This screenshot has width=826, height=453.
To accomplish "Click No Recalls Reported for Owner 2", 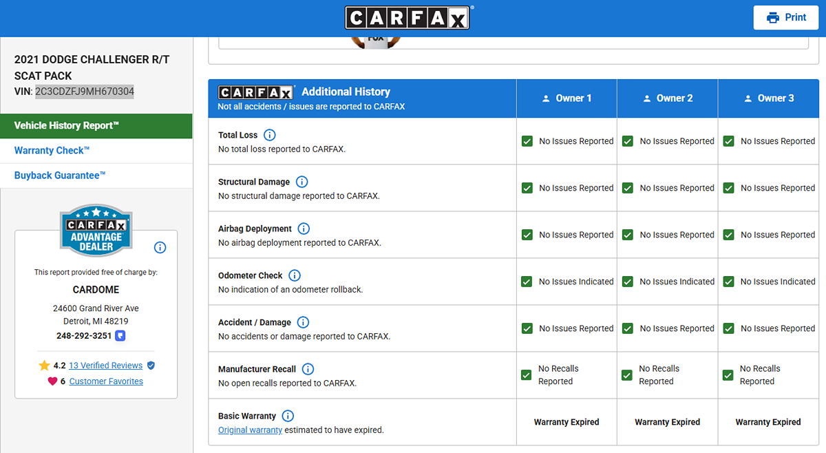I will tap(659, 375).
